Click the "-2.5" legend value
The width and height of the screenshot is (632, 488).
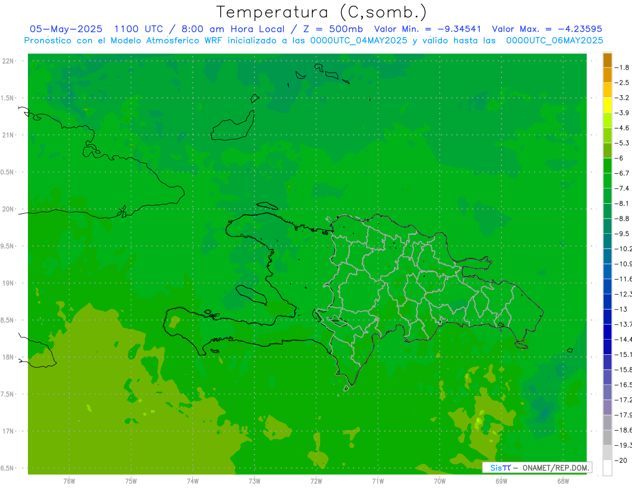622,83
